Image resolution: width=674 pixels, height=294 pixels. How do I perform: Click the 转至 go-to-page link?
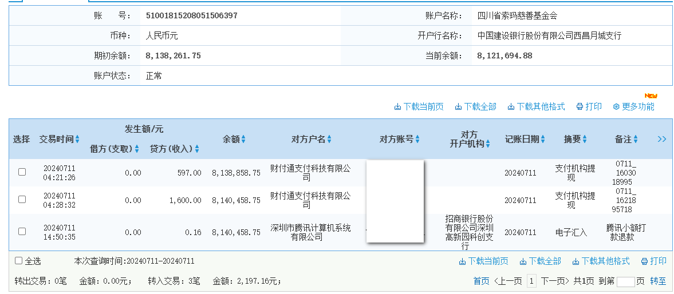tap(658, 281)
